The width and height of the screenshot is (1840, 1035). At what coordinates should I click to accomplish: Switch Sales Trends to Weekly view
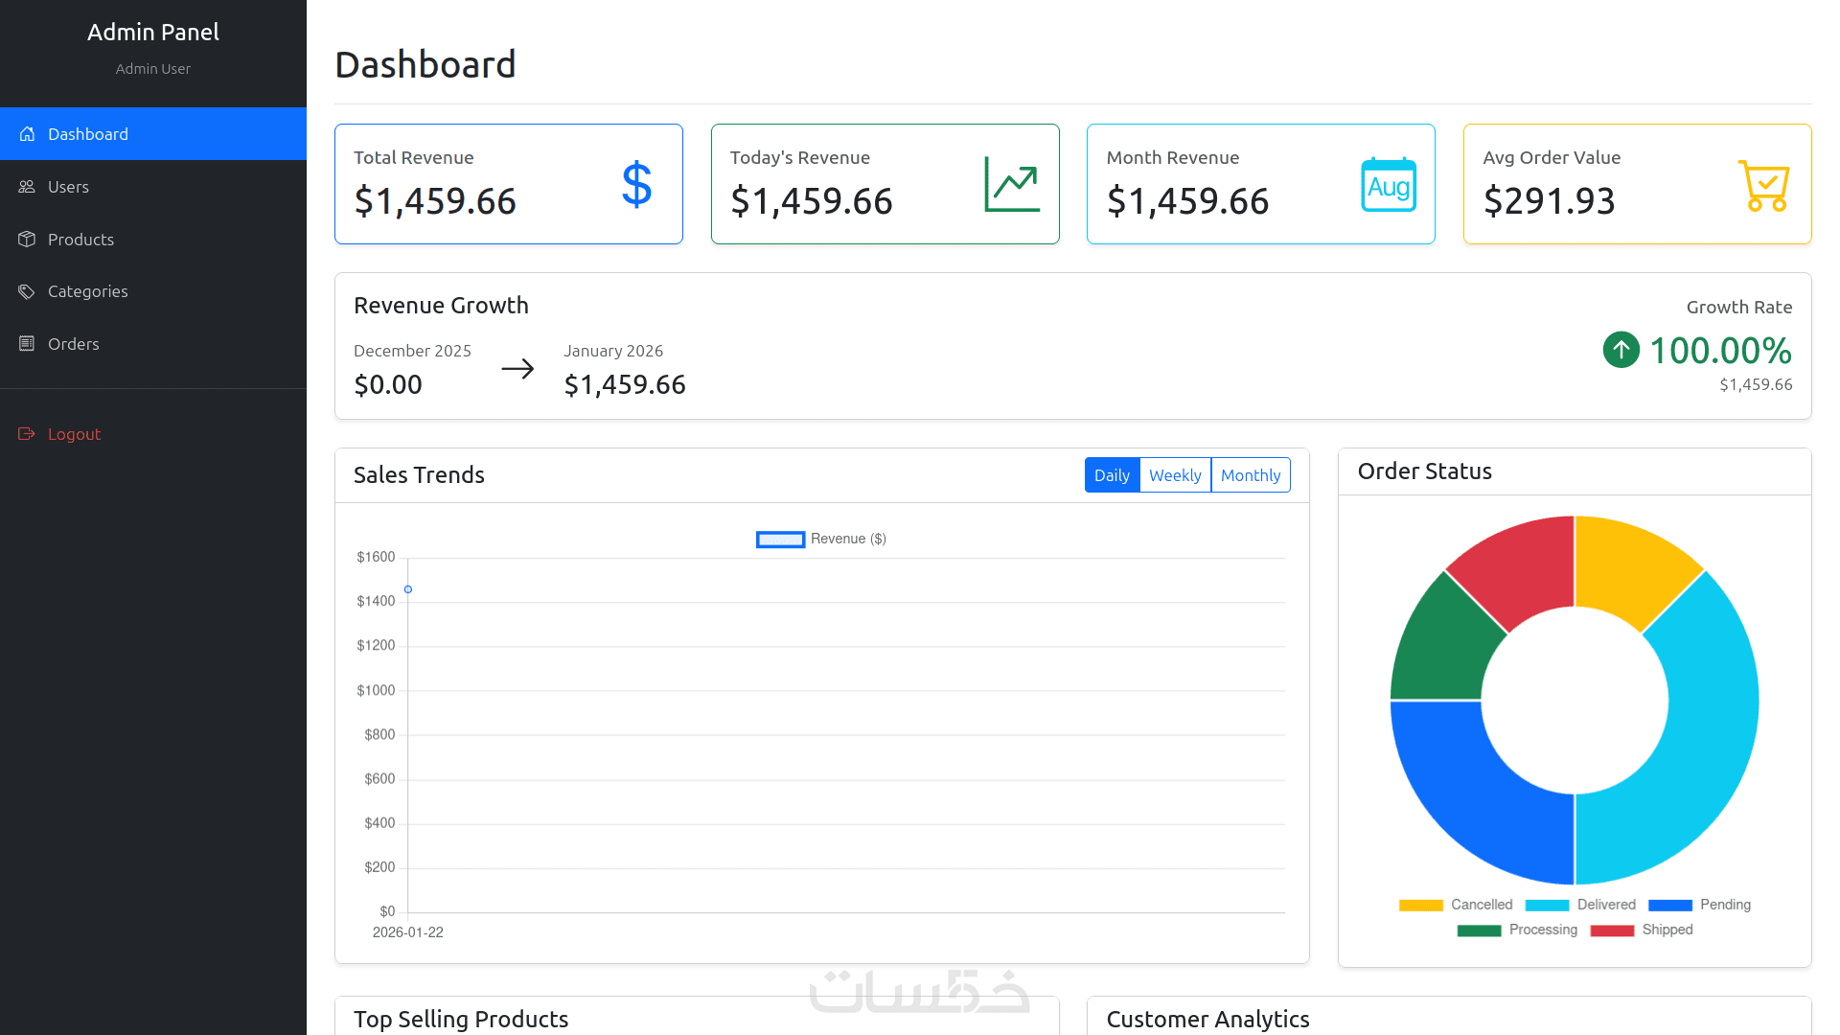tap(1175, 475)
